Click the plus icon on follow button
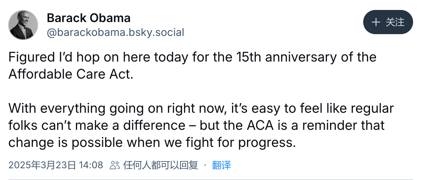 (x=376, y=22)
